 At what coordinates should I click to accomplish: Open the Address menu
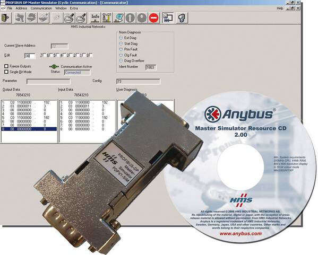pos(21,8)
